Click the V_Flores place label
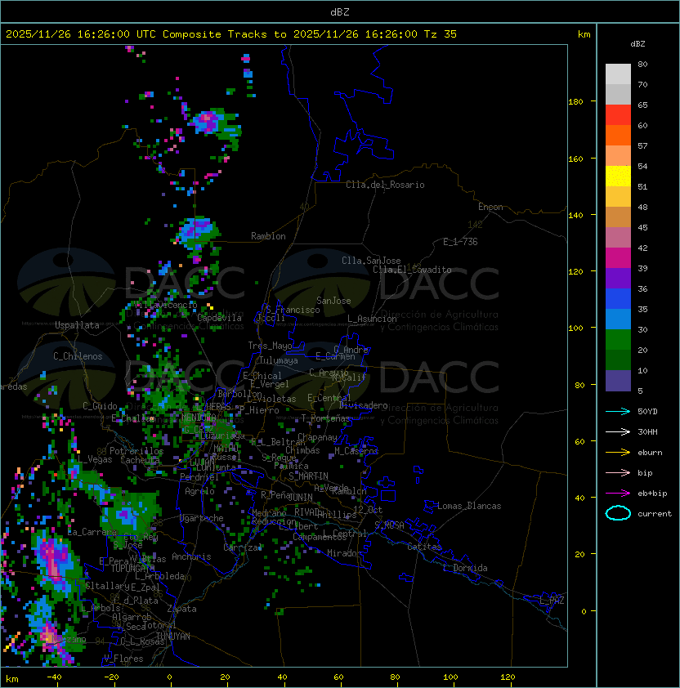The width and height of the screenshot is (680, 688). coord(123,659)
